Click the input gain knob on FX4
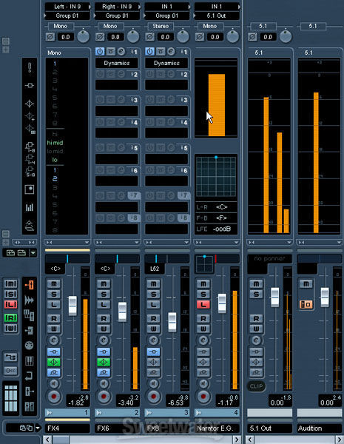The height and width of the screenshot is (444, 344). pyautogui.click(x=84, y=36)
